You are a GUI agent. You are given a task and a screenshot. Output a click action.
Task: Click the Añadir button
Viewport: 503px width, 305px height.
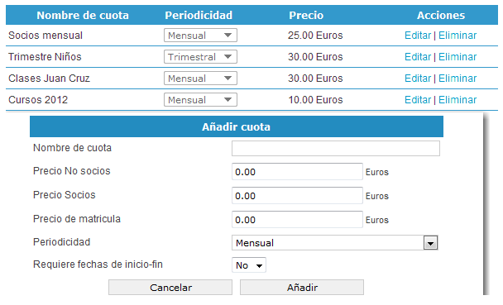302,288
